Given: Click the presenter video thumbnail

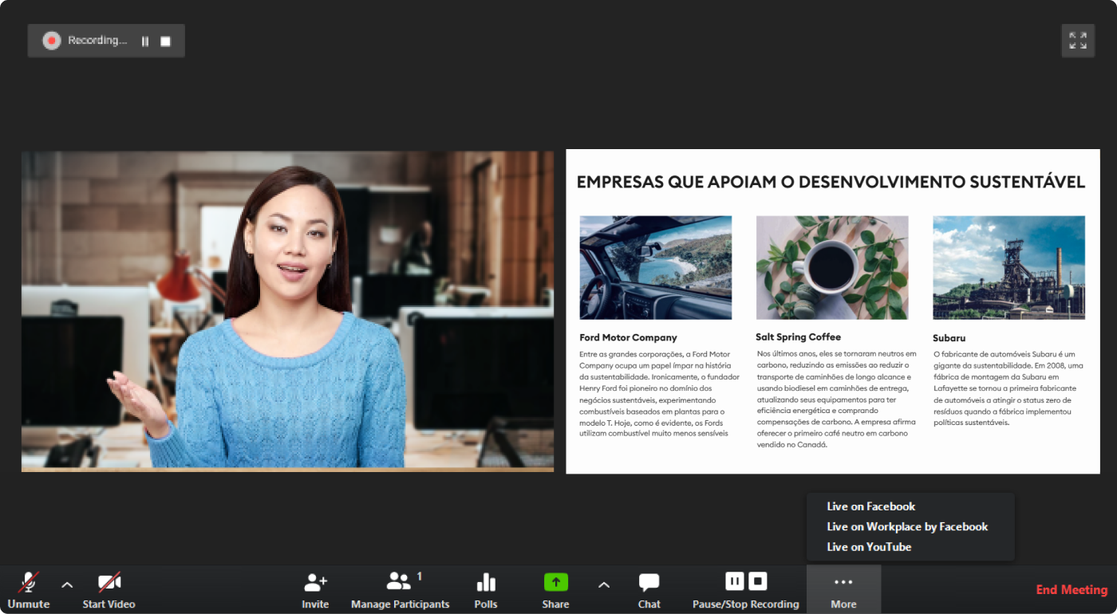Looking at the screenshot, I should click(x=287, y=311).
